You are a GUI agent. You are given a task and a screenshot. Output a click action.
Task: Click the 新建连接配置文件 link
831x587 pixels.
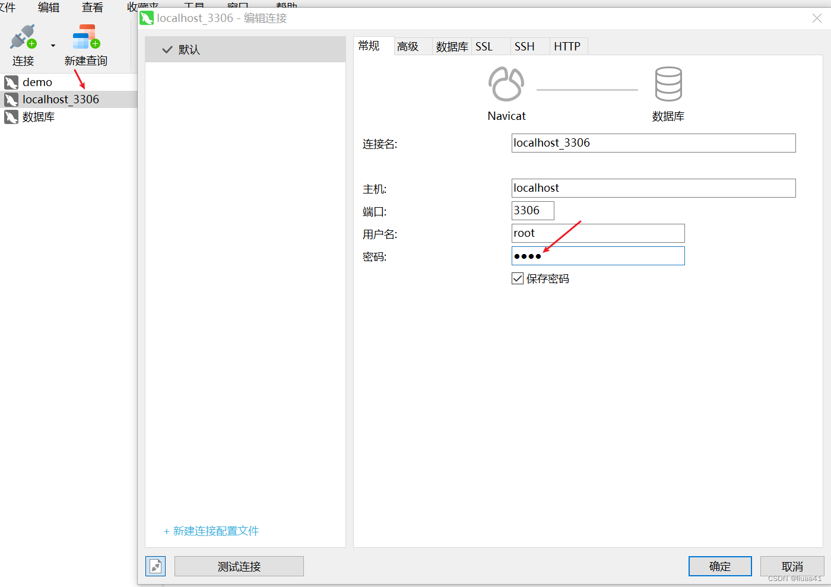tap(211, 531)
